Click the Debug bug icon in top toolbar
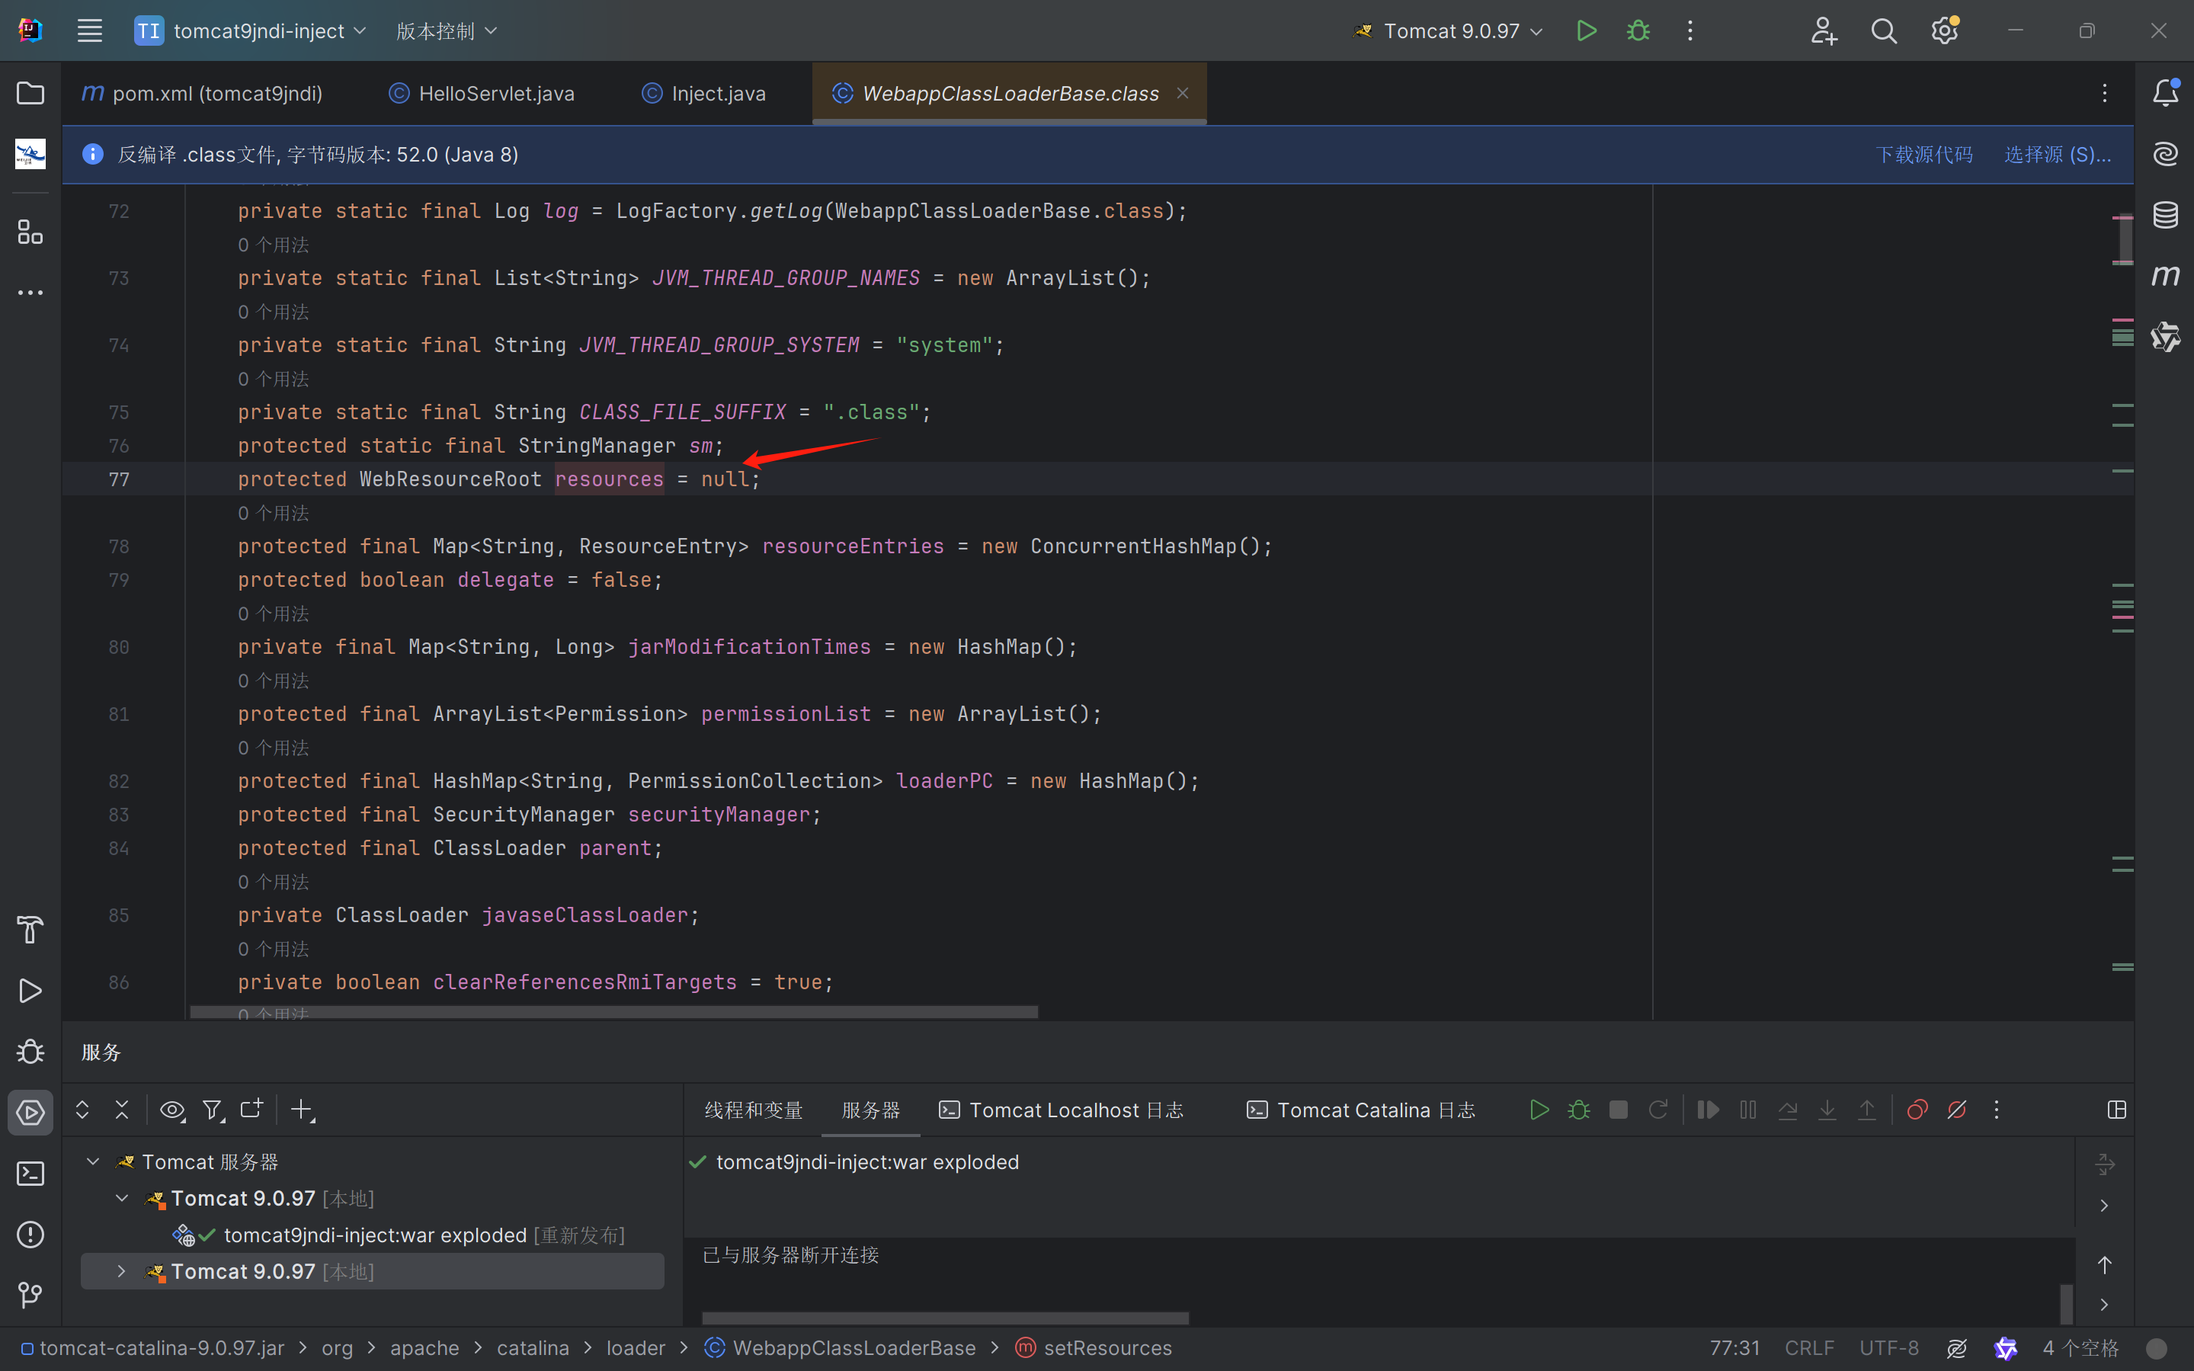Image resolution: width=2194 pixels, height=1371 pixels. coord(1638,30)
